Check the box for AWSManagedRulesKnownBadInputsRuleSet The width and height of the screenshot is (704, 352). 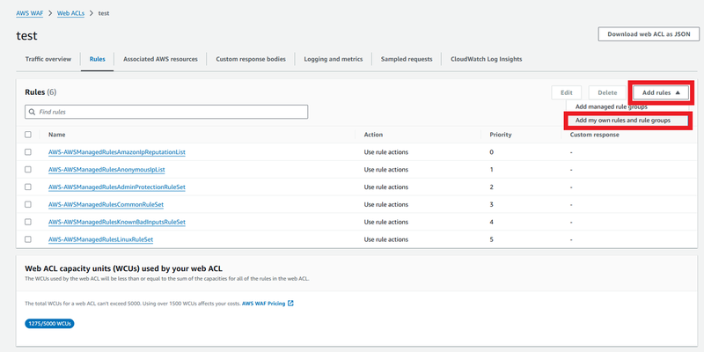(x=28, y=222)
